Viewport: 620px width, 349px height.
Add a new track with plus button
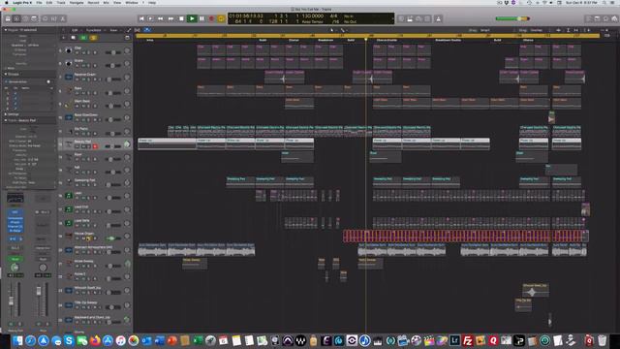click(x=63, y=38)
